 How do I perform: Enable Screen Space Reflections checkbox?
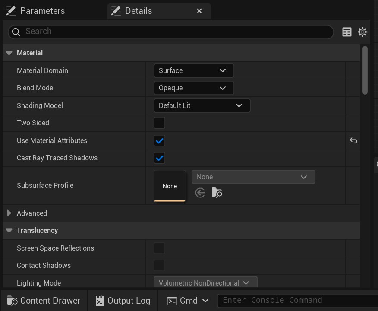coord(159,248)
